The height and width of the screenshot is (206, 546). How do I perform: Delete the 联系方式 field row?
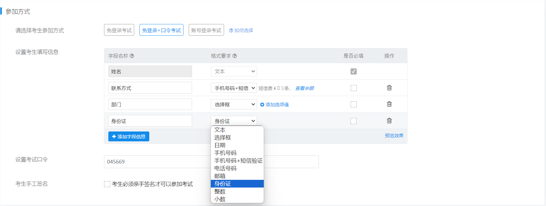pos(389,88)
